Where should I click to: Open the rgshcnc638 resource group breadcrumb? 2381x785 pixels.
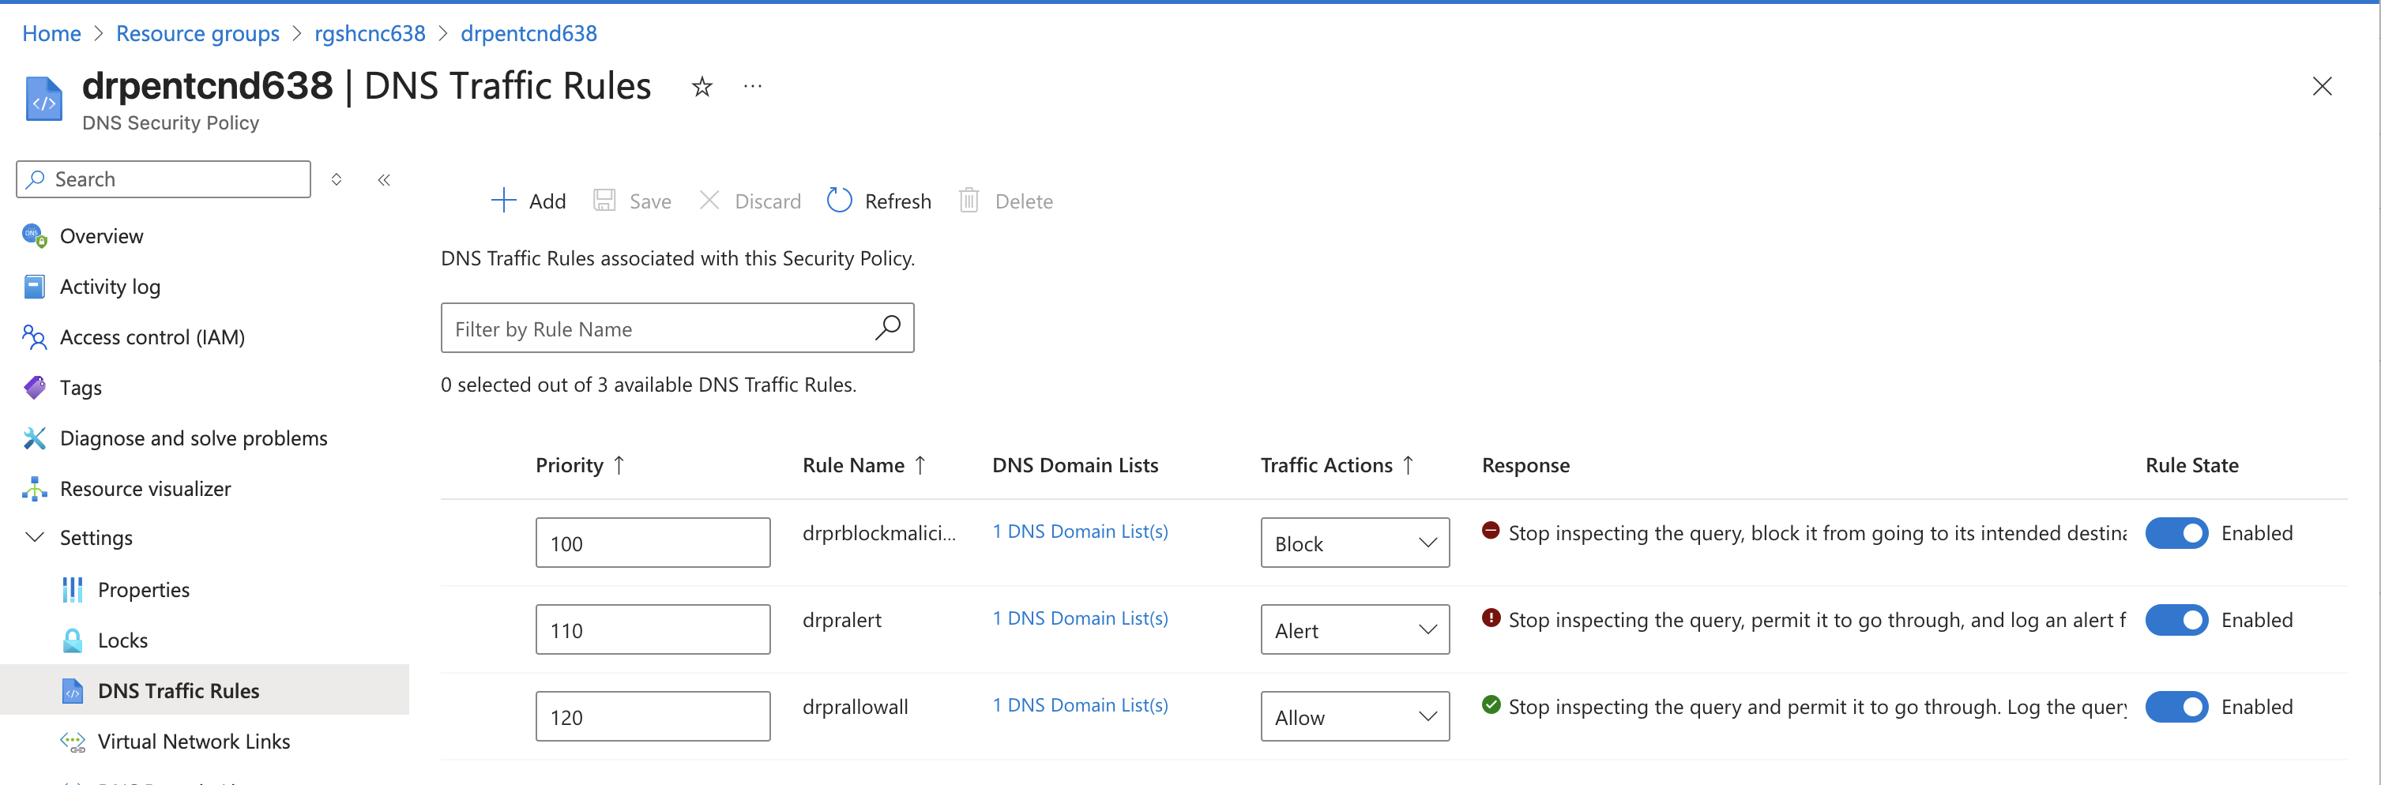point(369,33)
